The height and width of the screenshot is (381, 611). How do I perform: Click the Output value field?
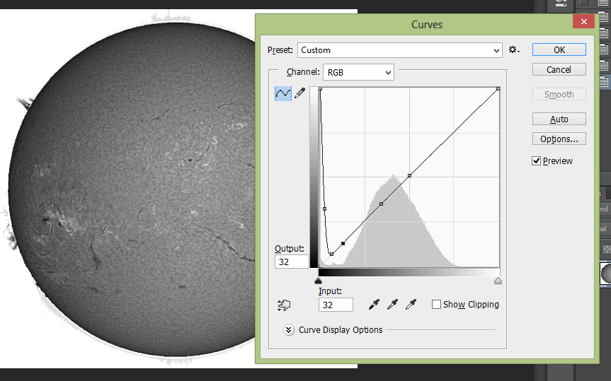coord(292,262)
